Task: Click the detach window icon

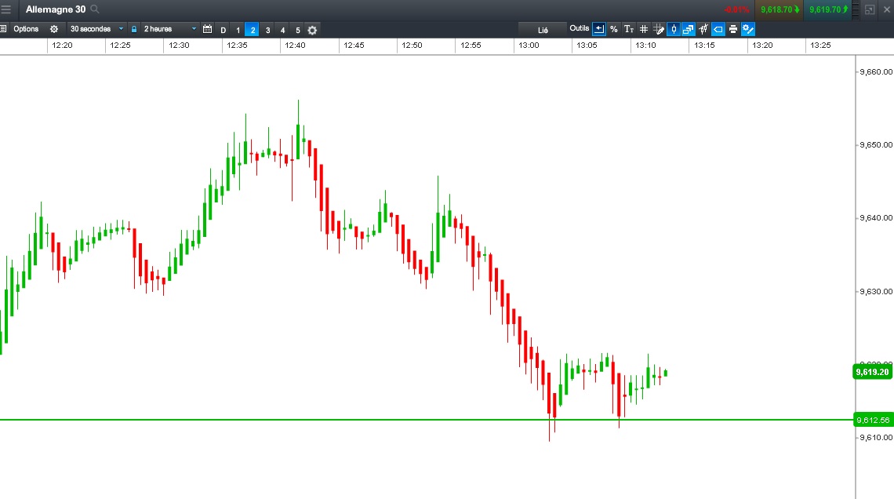Action: [x=870, y=9]
